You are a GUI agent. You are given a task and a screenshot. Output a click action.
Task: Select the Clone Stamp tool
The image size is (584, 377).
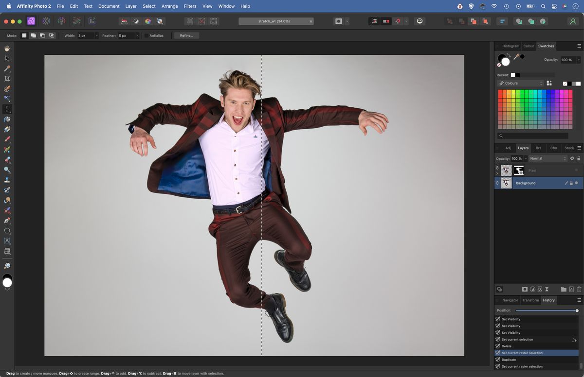click(x=7, y=180)
